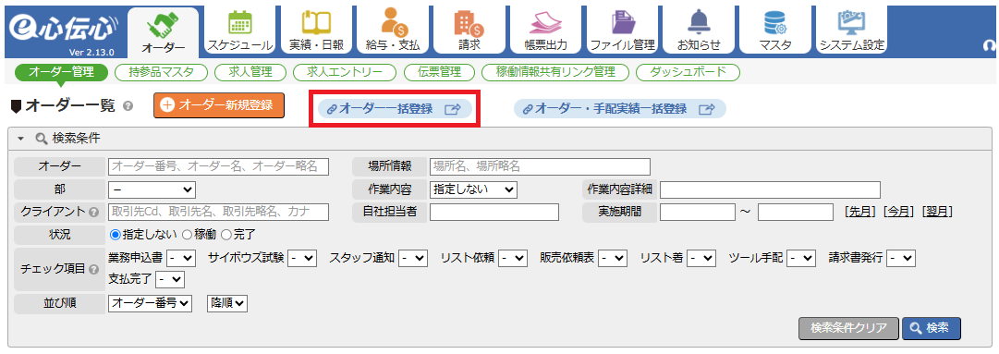999x354 pixels.
Task: Select the 稼働情報共有リンク管理 submenu
Action: 555,72
